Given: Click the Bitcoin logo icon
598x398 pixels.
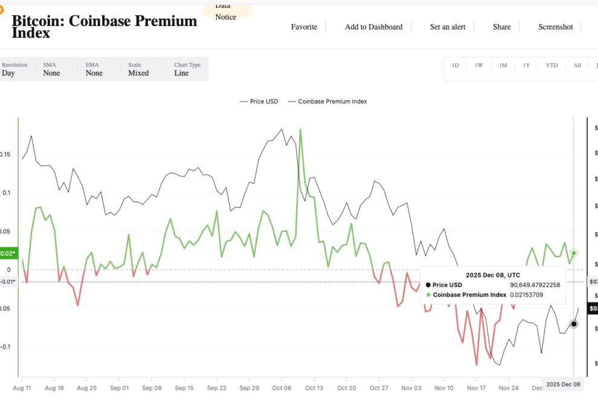Looking at the screenshot, I should coord(2,8).
